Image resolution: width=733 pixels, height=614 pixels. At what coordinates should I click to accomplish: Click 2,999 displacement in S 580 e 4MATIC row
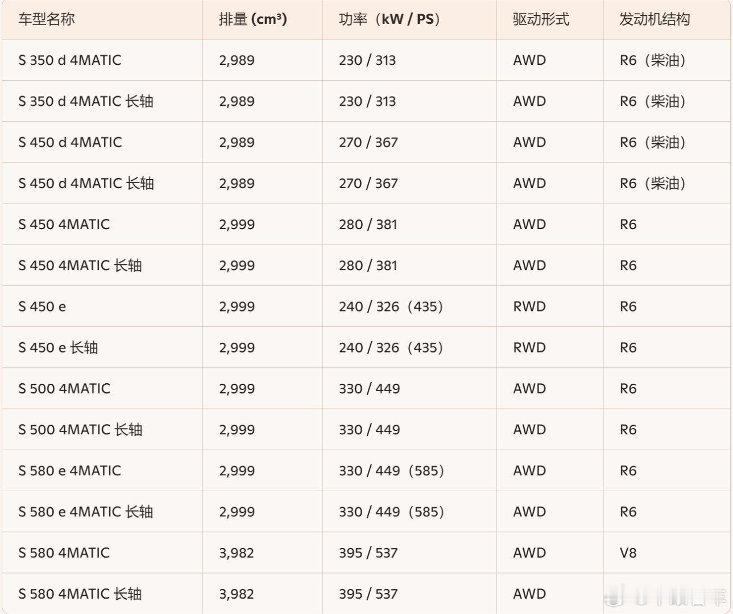coord(237,471)
